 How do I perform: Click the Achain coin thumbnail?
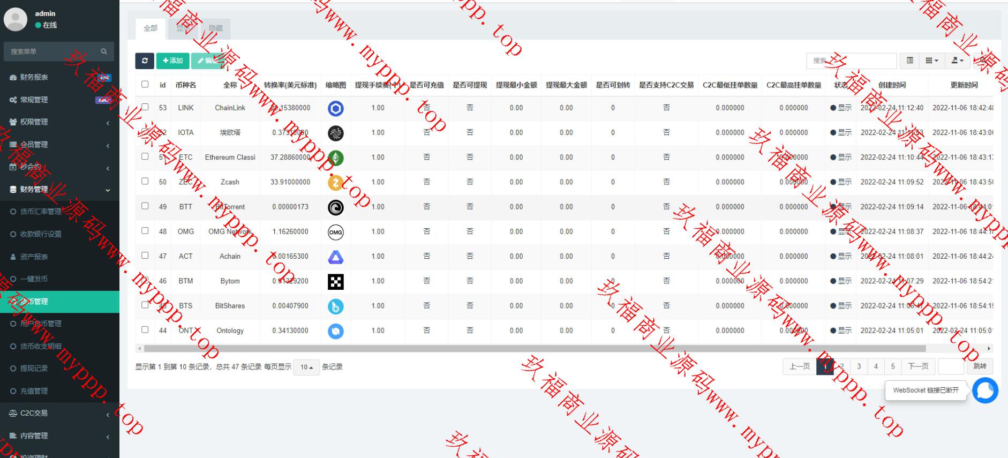click(x=336, y=257)
